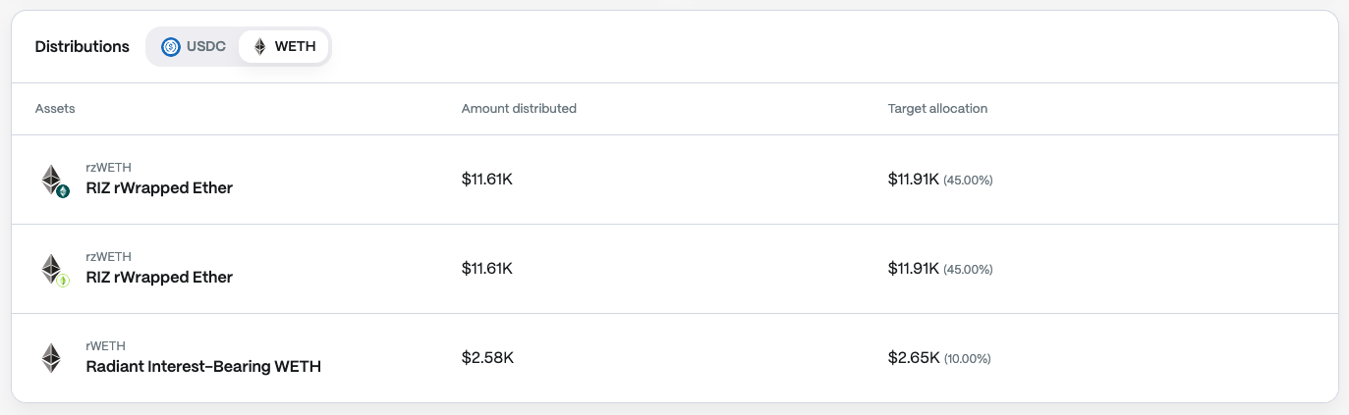This screenshot has height=415, width=1349.
Task: Click the Ethereum icon with dark teal badge
Action: [x=50, y=178]
